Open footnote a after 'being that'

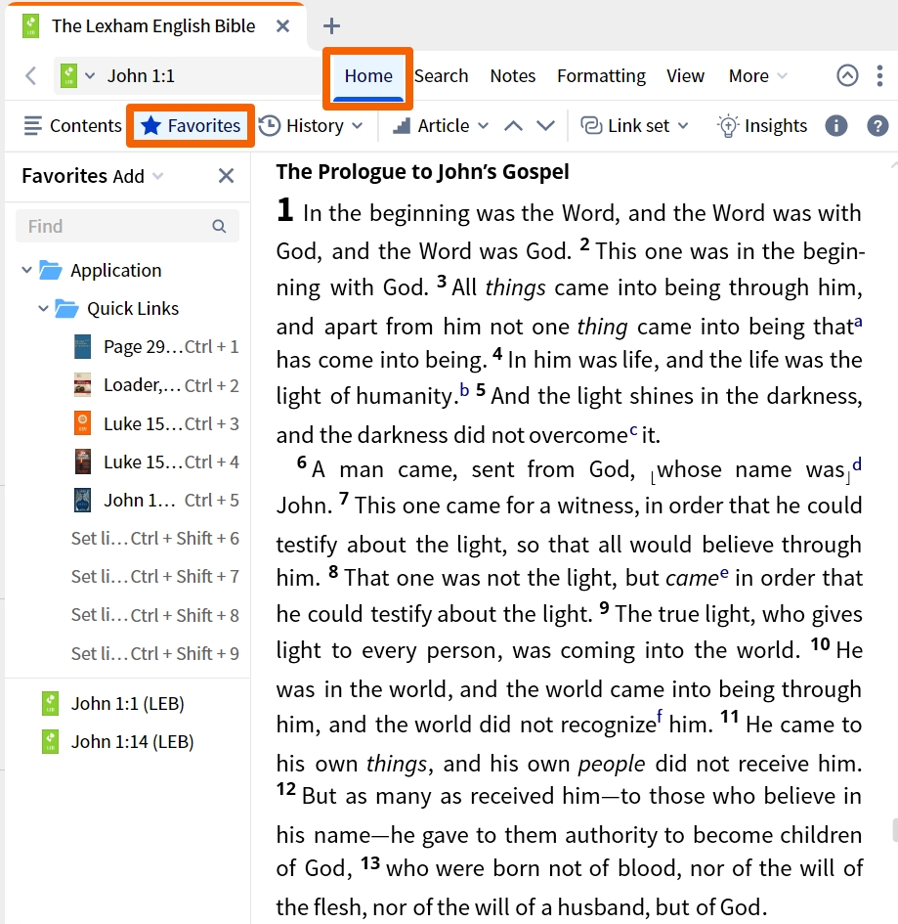pyautogui.click(x=859, y=321)
